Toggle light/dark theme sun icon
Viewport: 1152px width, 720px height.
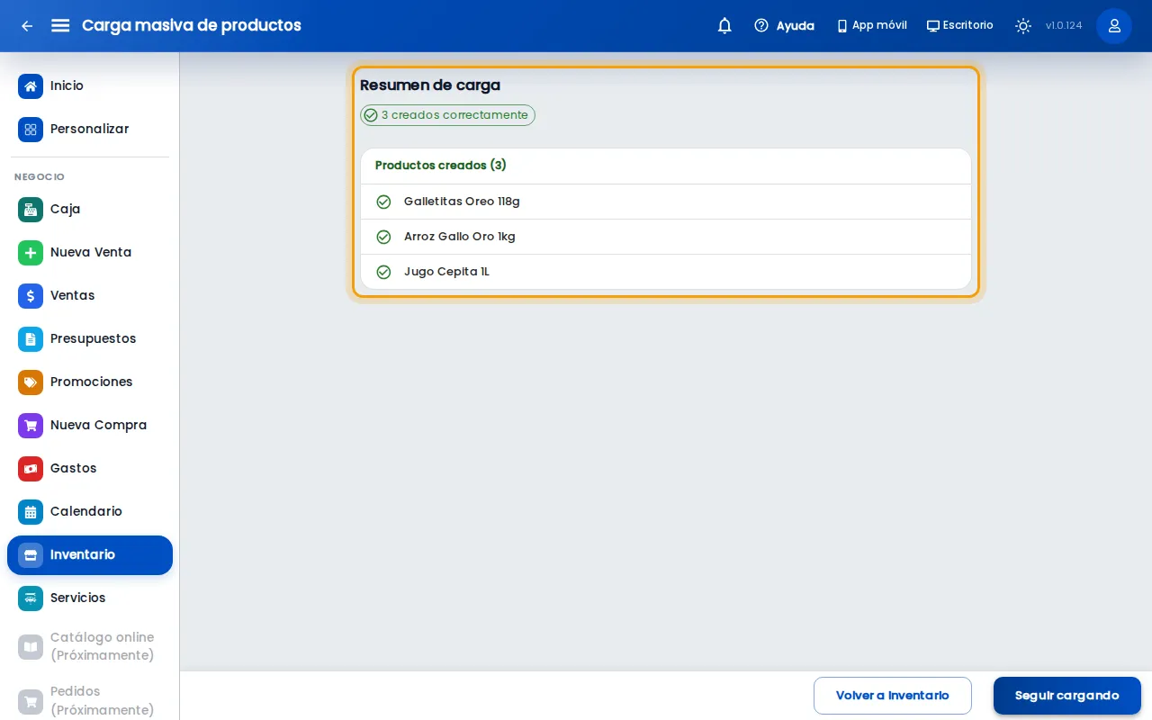coord(1023,26)
